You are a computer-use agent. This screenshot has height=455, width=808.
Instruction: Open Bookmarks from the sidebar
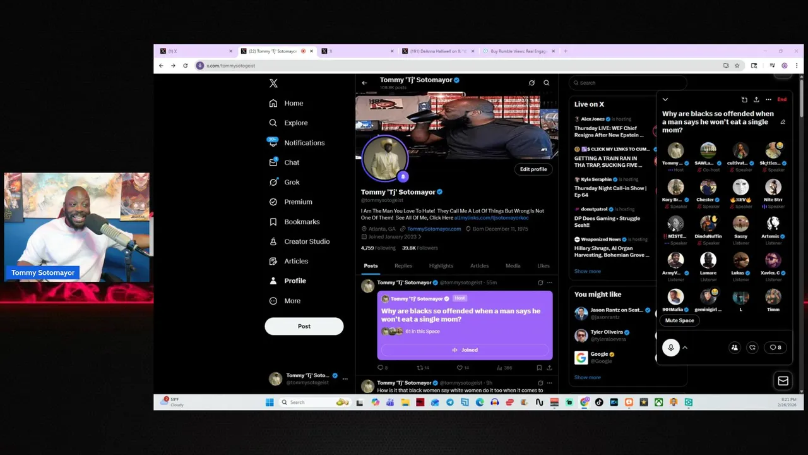294,222
